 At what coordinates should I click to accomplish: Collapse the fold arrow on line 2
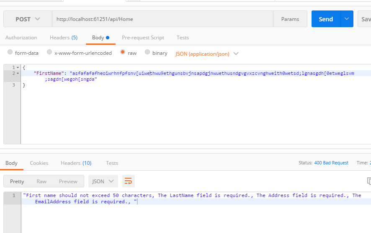click(18, 73)
